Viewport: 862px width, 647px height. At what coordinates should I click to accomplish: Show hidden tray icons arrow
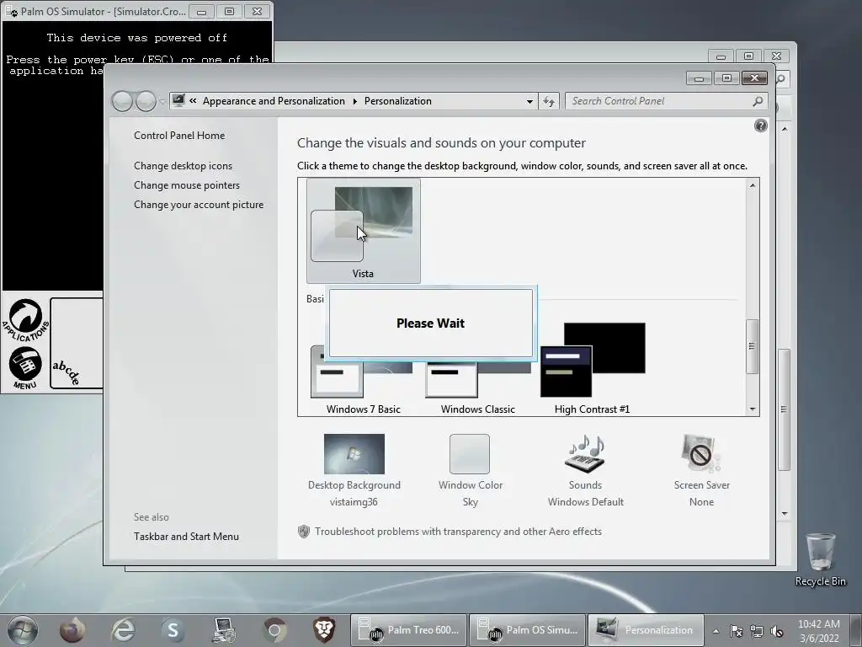pyautogui.click(x=716, y=631)
